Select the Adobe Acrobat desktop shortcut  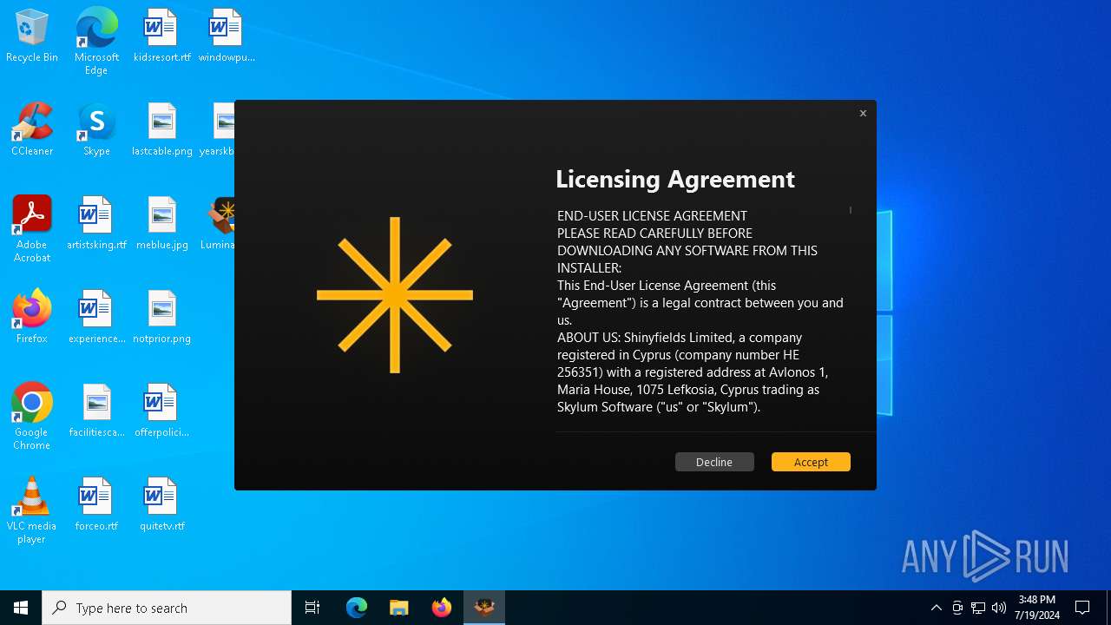pyautogui.click(x=32, y=229)
